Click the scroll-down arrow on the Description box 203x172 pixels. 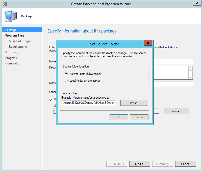click(x=190, y=77)
